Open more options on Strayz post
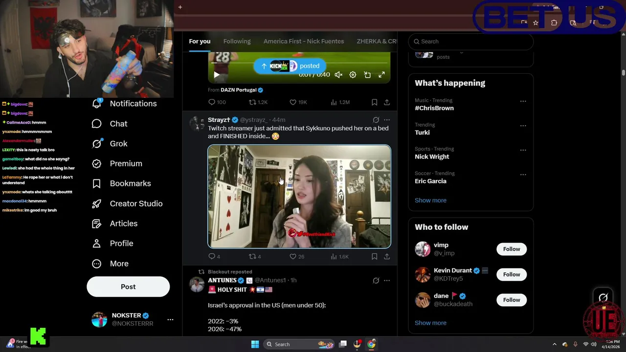Viewport: 626px width, 352px height. pyautogui.click(x=387, y=120)
